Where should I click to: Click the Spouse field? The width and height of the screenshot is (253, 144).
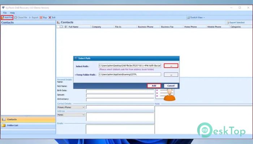point(120,95)
